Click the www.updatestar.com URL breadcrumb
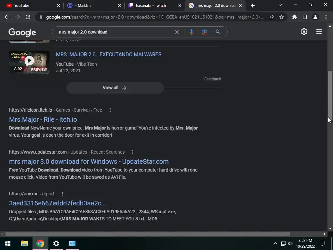Viewport: 333px width, 250px height. click(67, 152)
